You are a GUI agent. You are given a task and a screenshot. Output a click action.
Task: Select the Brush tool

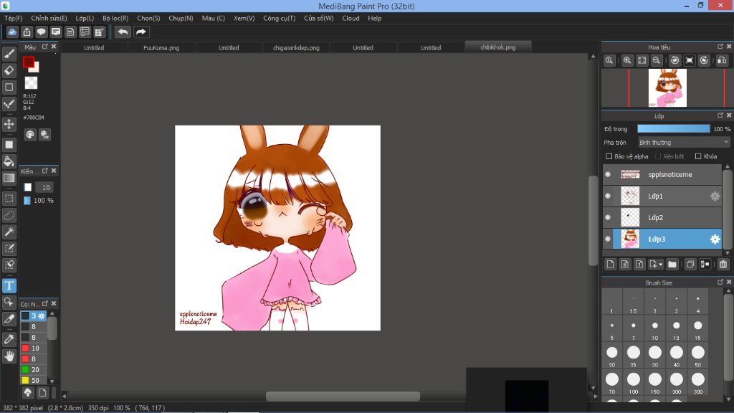pyautogui.click(x=9, y=53)
